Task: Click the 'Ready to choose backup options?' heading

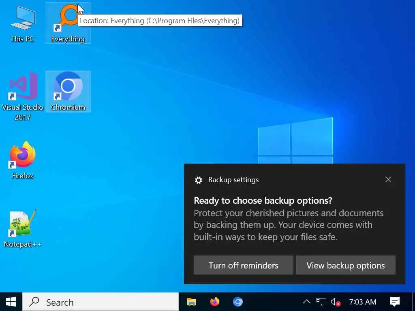Action: [x=263, y=200]
